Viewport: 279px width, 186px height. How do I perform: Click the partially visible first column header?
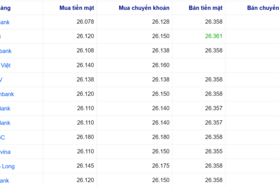(6, 8)
